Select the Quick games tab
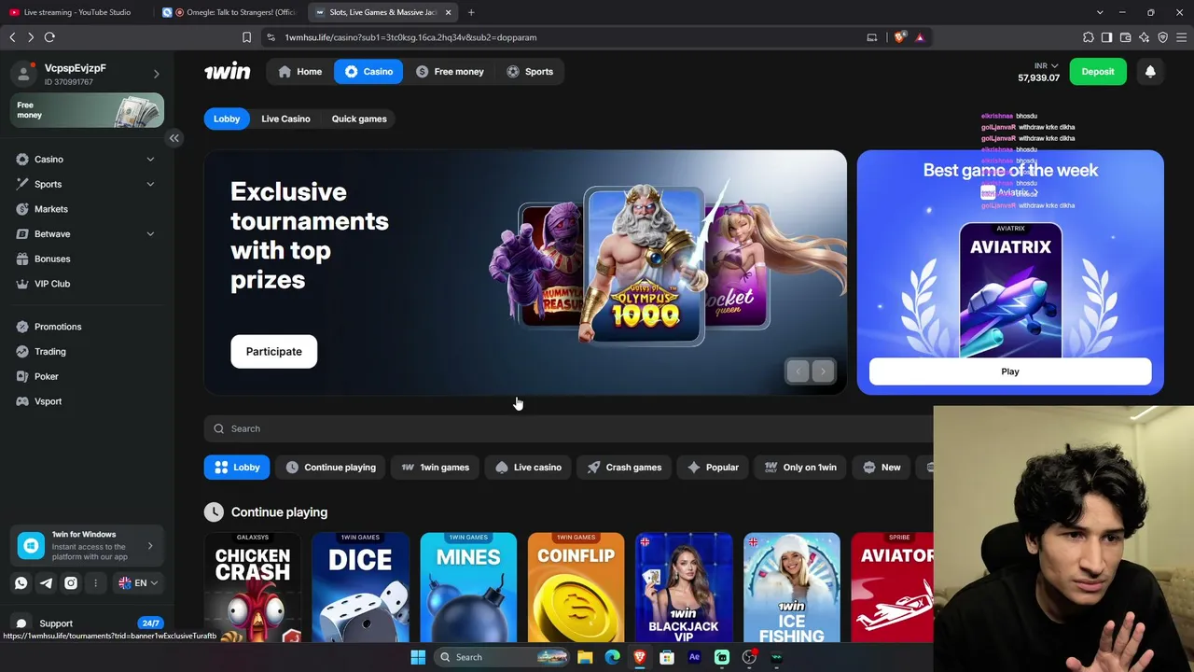 pyautogui.click(x=359, y=119)
